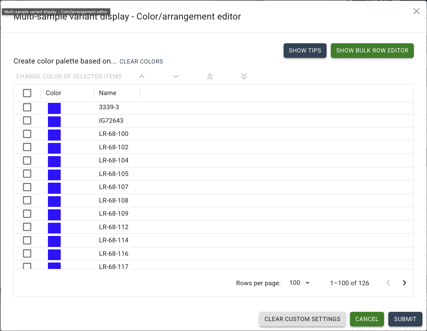Move selected items to the top

tap(210, 76)
